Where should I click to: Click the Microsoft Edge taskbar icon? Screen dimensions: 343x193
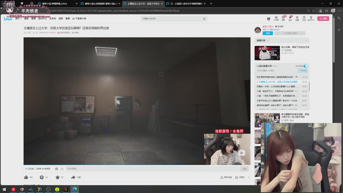tap(75, 189)
